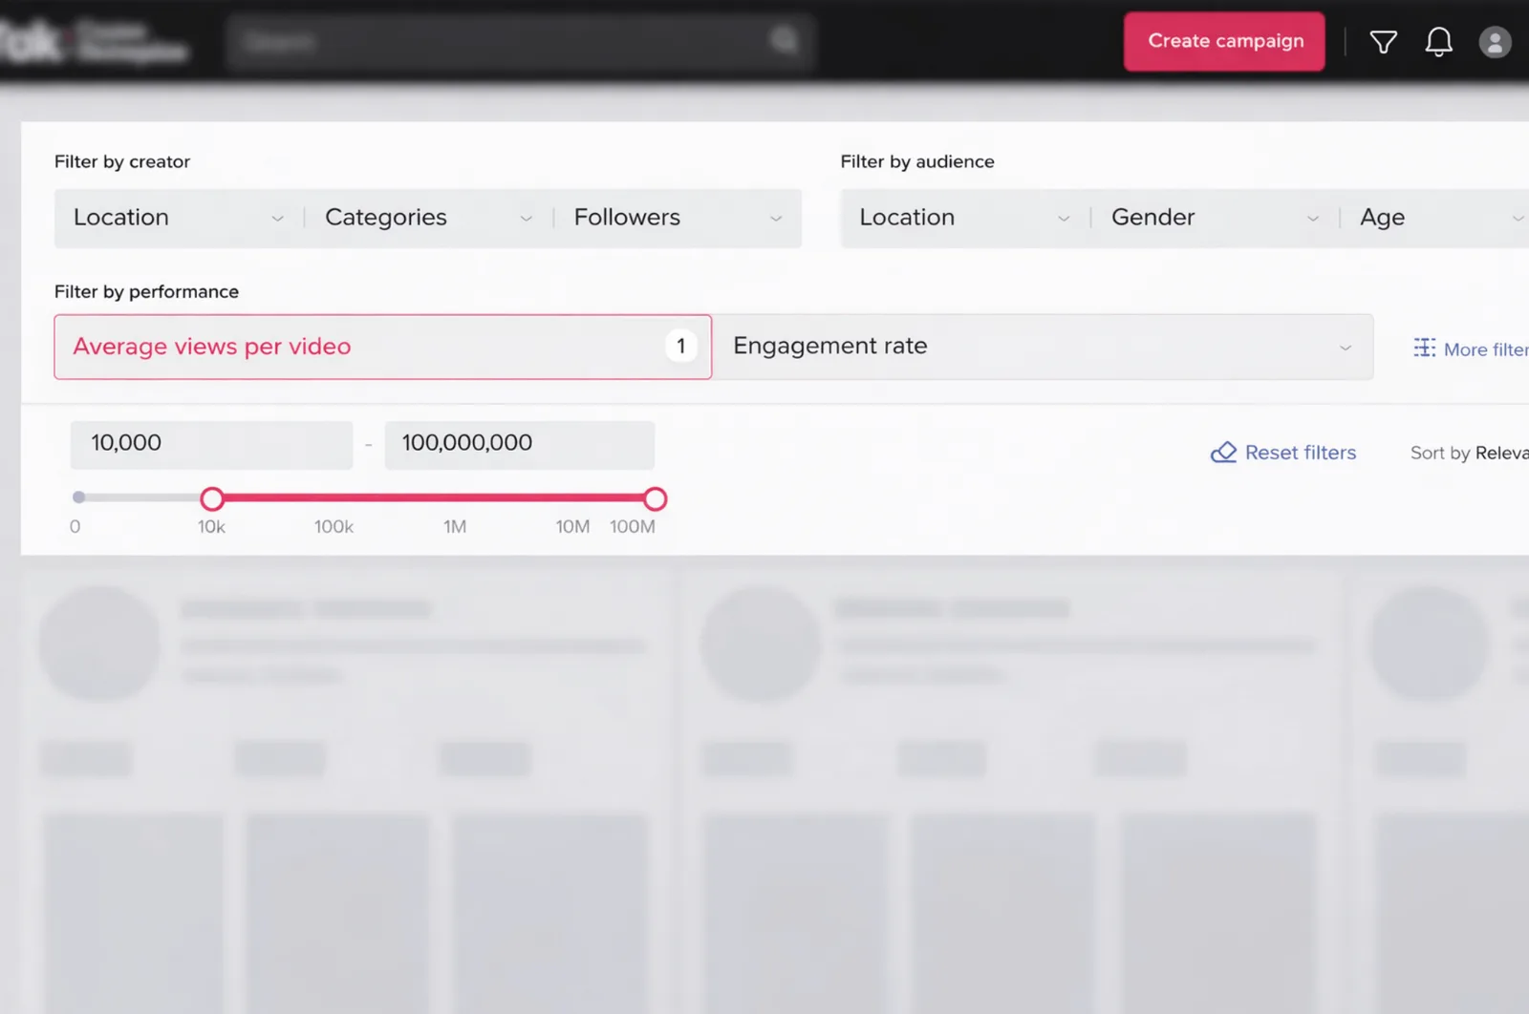
Task: Open the Categories dropdown
Action: [x=428, y=218]
